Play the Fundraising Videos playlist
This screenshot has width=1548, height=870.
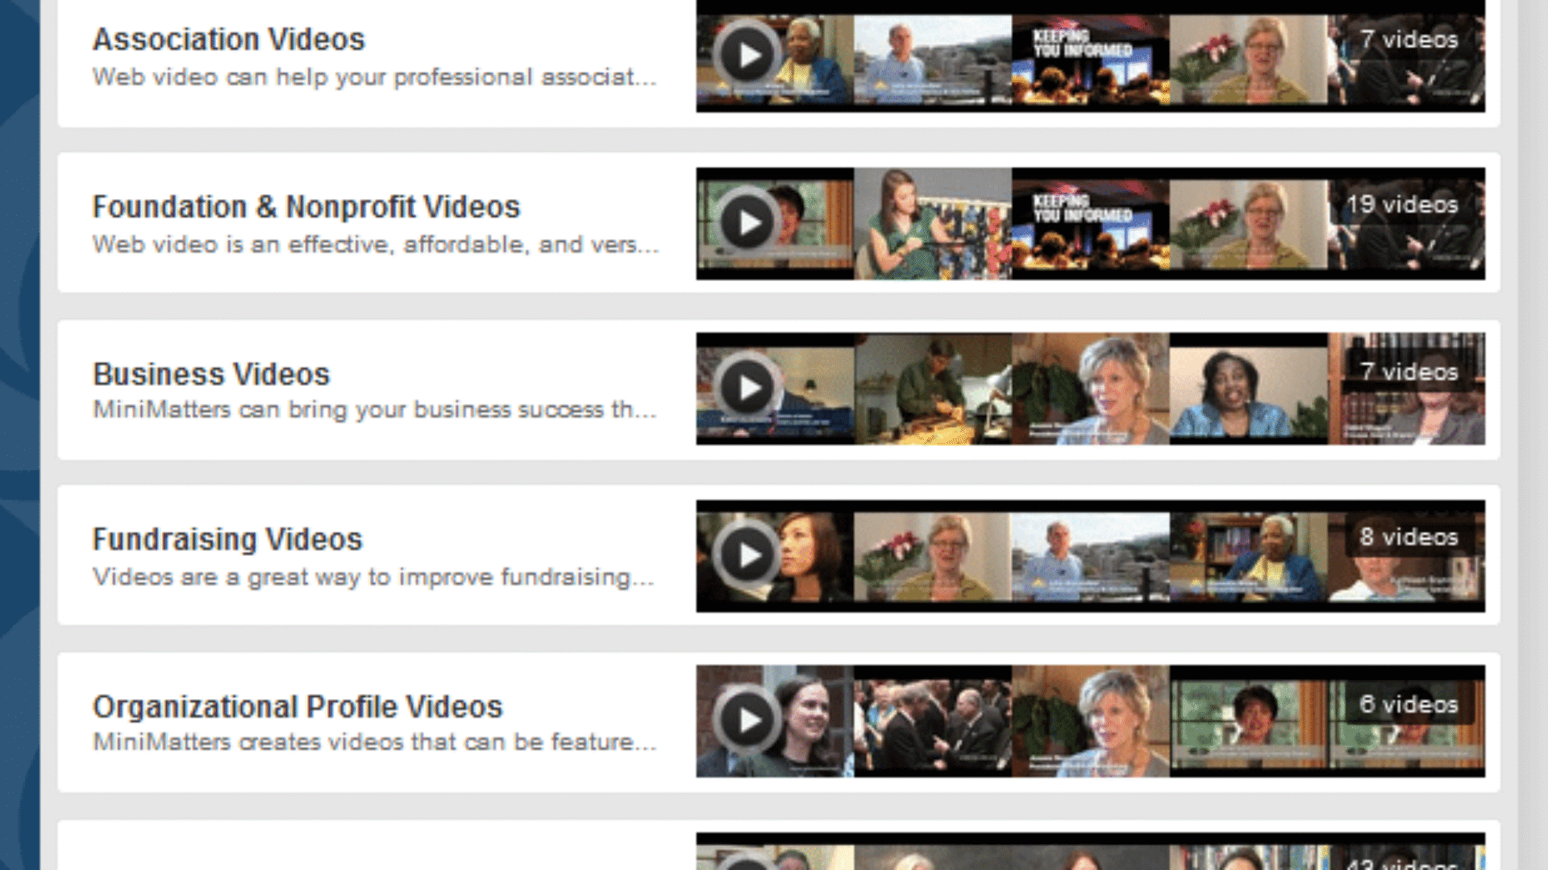click(x=747, y=554)
